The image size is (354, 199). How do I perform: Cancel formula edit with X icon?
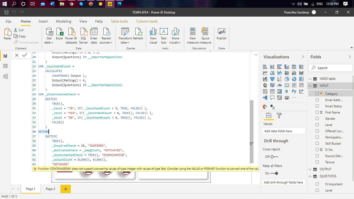17,55
